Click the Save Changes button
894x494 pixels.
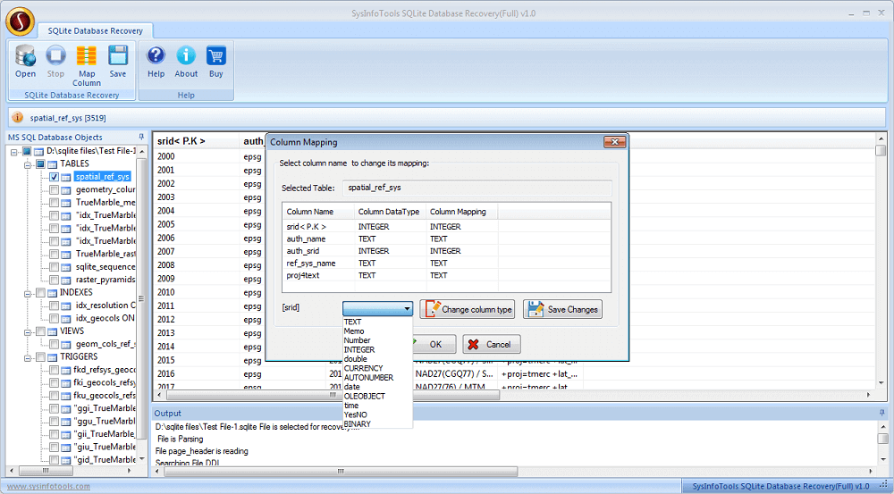coord(562,309)
